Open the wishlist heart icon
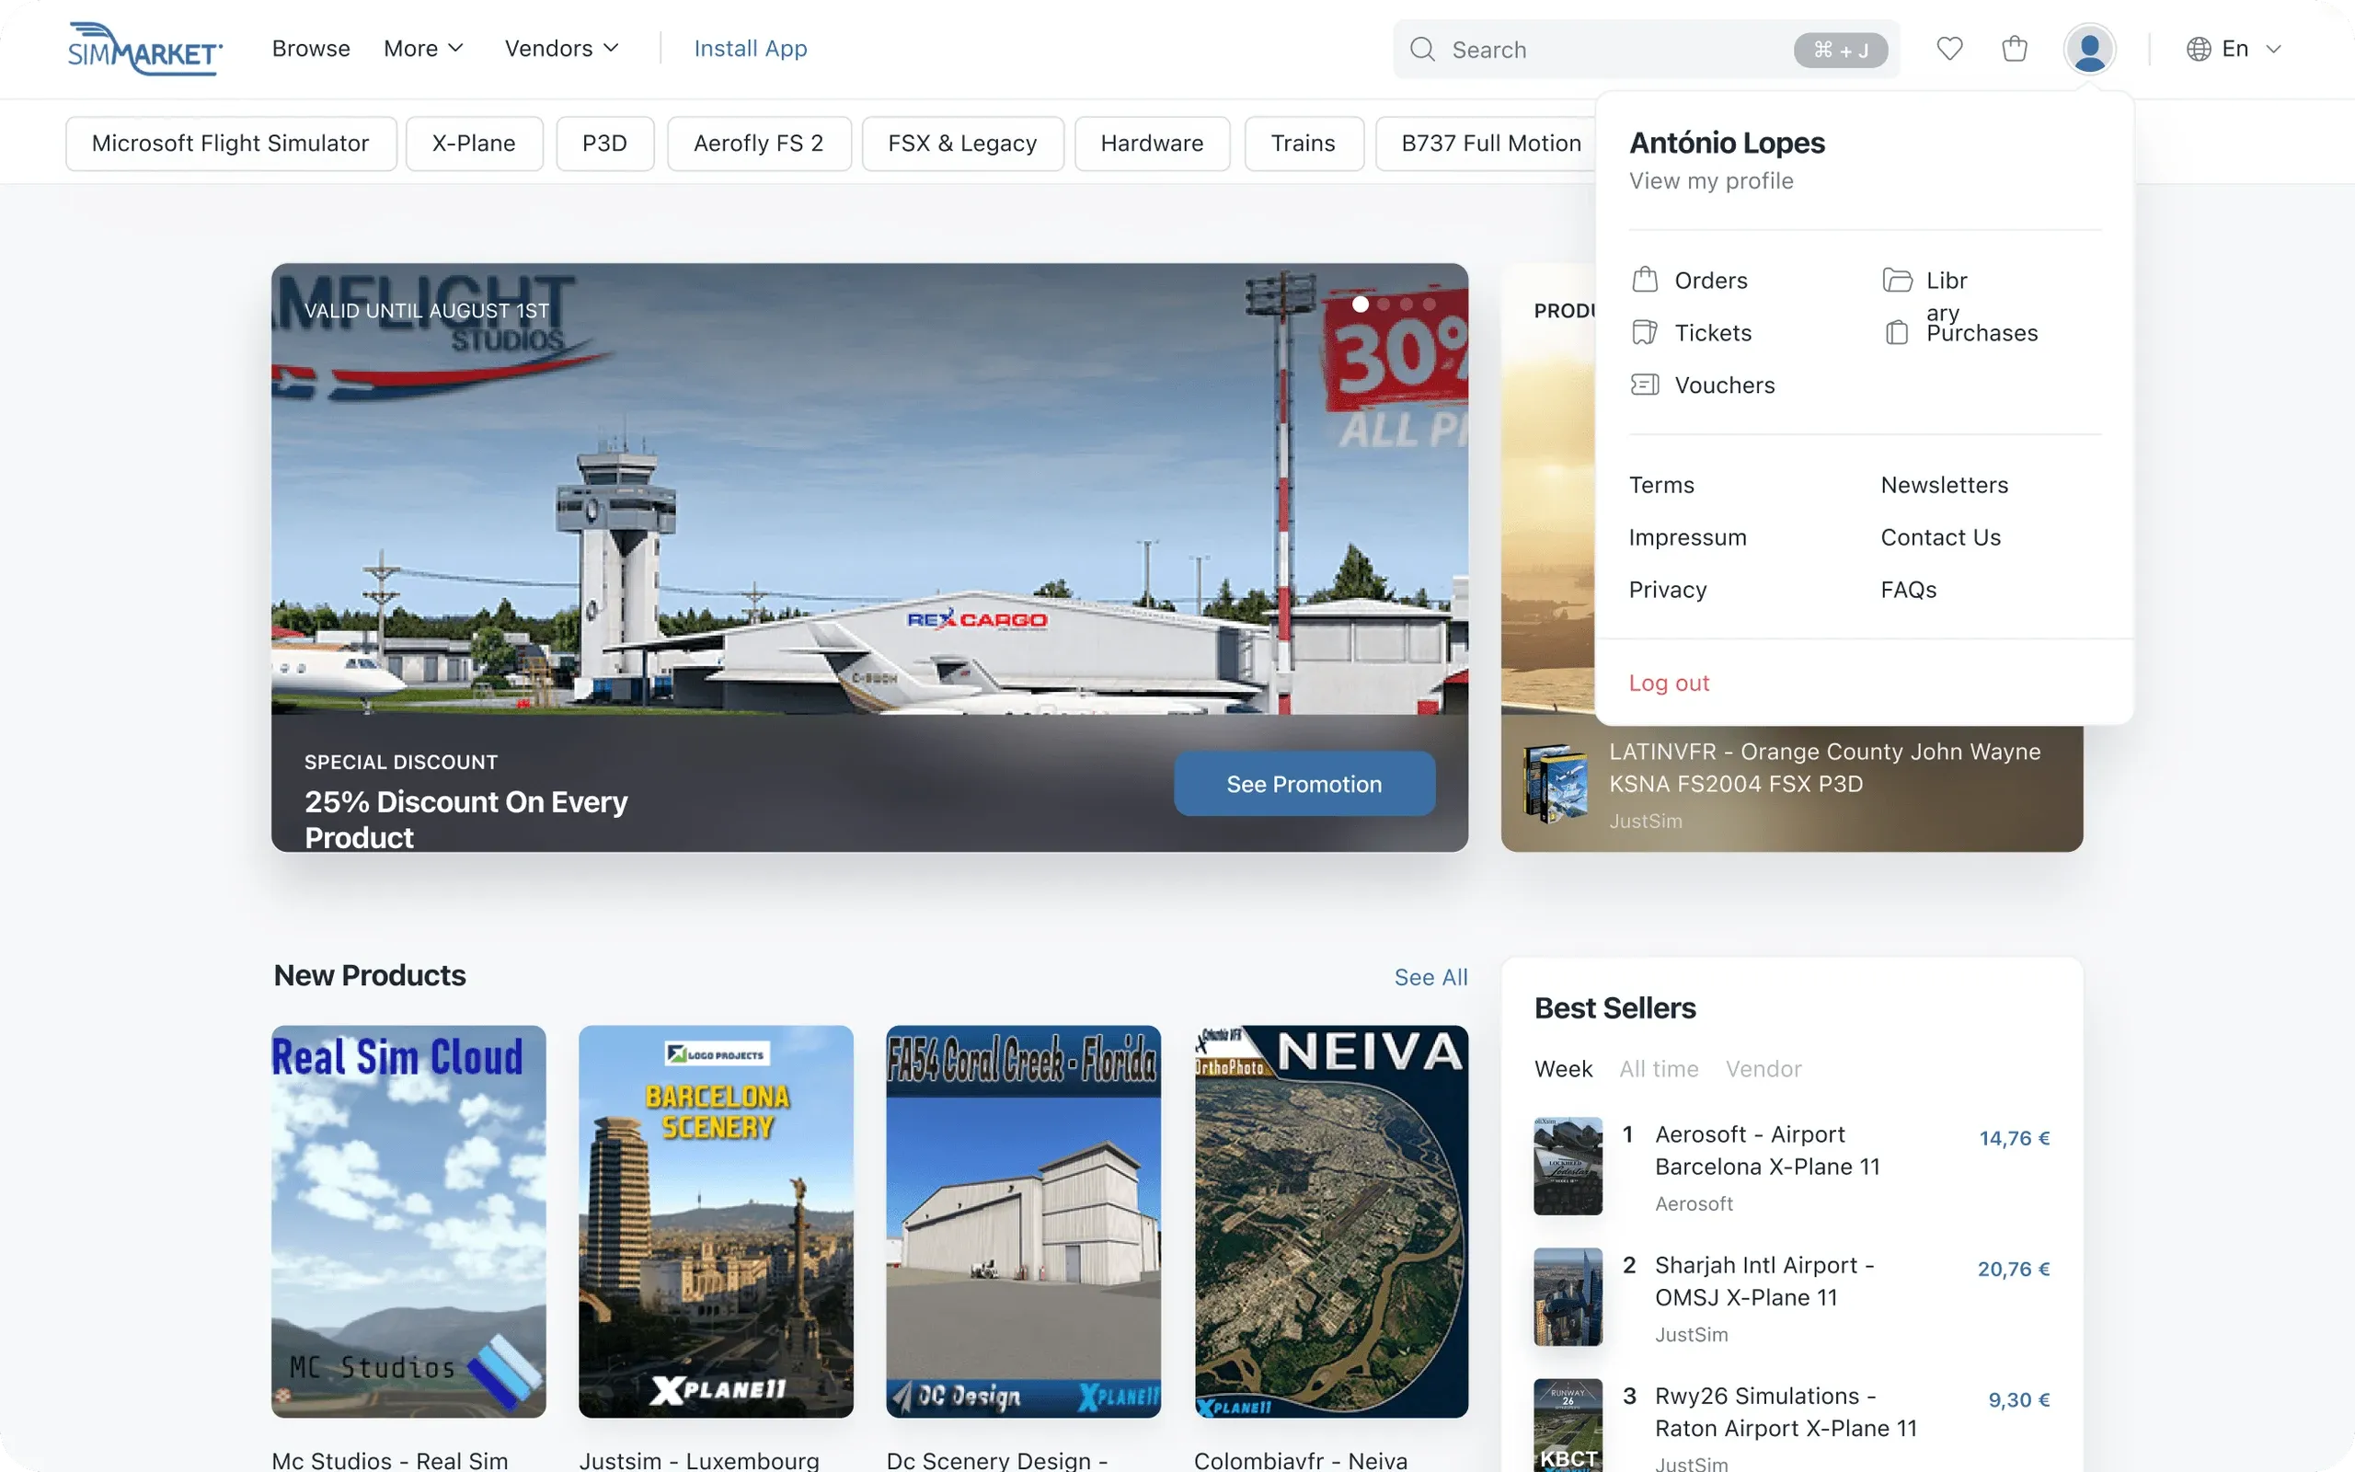The image size is (2355, 1472). tap(1949, 49)
